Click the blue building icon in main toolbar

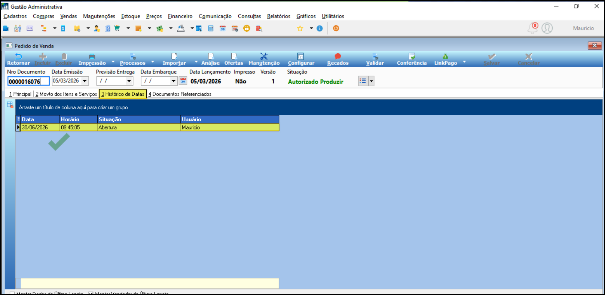pyautogui.click(x=6, y=28)
